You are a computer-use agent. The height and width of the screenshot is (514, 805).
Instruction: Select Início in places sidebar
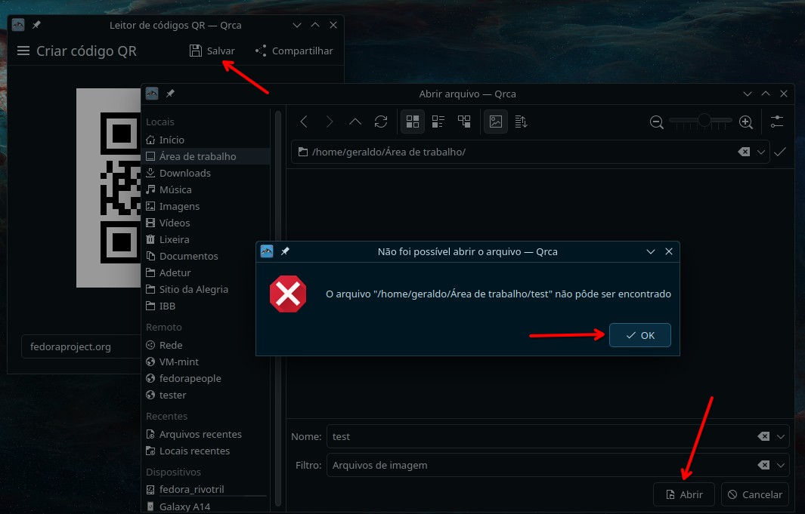[x=206, y=140]
